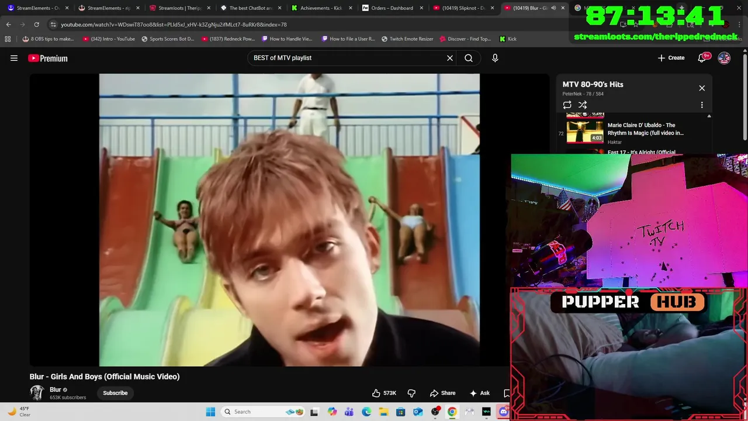Switch to the first StreamElements tab
Viewport: 748px width, 421px height.
click(x=38, y=8)
